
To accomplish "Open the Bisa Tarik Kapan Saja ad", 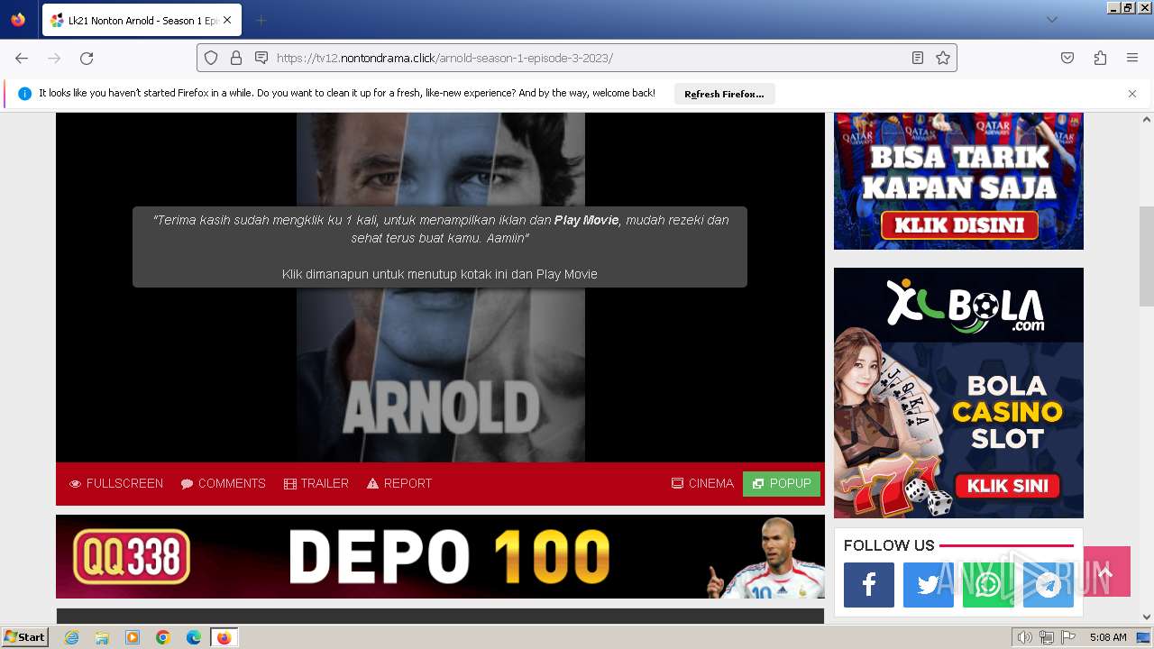I will (958, 180).
